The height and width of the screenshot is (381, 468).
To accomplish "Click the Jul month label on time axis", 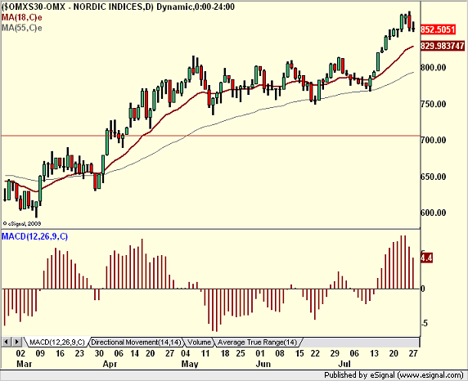I will [x=344, y=364].
